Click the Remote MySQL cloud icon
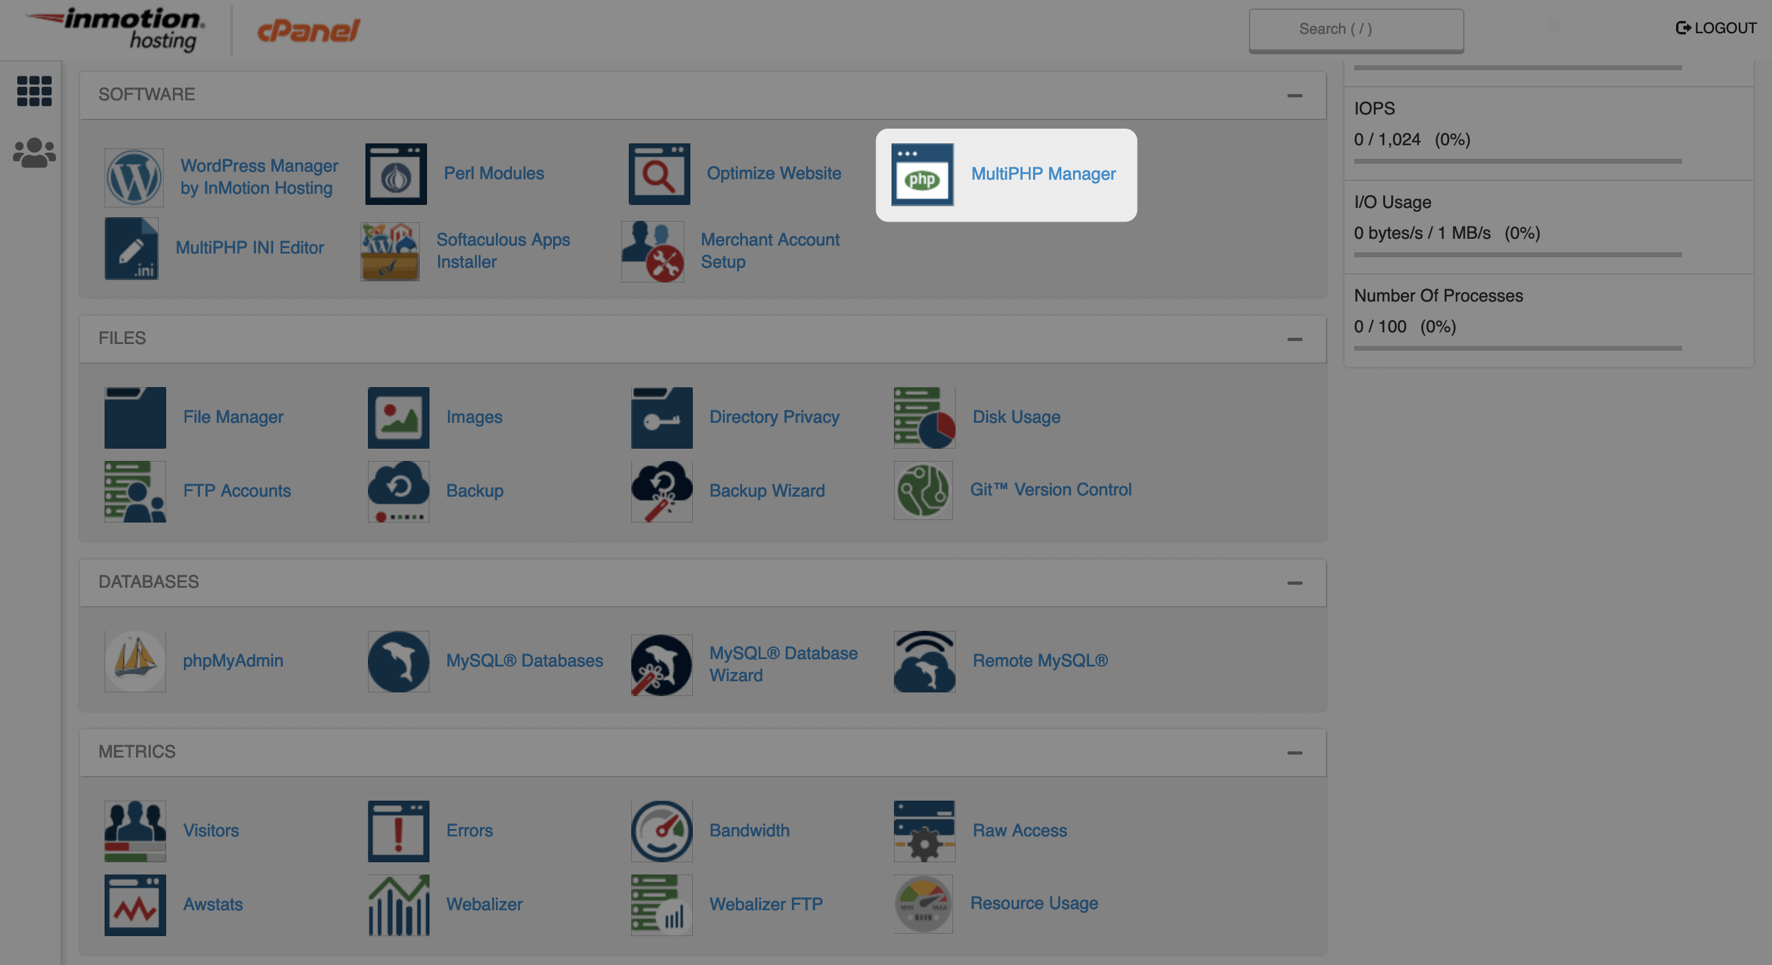The height and width of the screenshot is (965, 1772). point(925,661)
